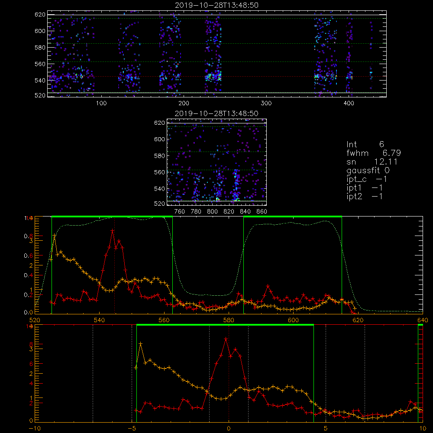The width and height of the screenshot is (433, 433).
Task: Click the long thick green bar atop the bottom plot
Action: (225, 325)
